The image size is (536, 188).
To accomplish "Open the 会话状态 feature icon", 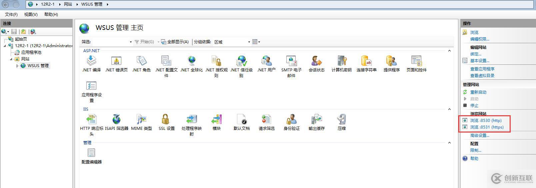I will pyautogui.click(x=316, y=60).
